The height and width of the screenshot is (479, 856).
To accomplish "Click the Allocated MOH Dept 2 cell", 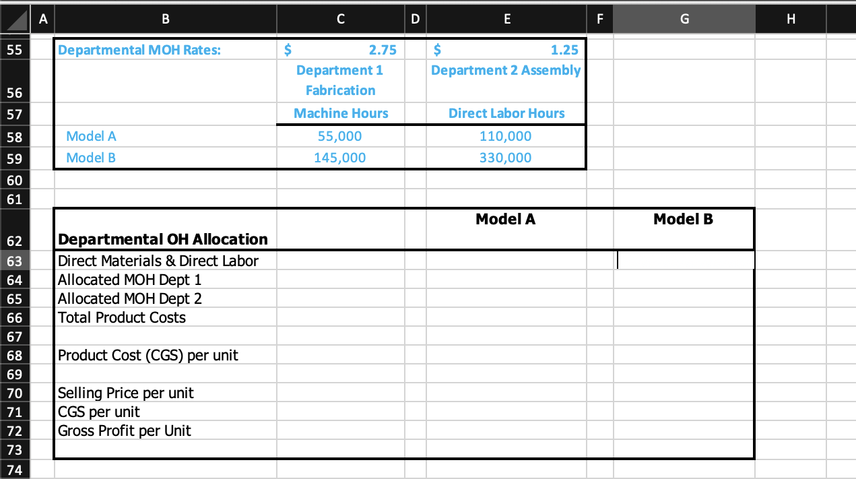I will 165,298.
